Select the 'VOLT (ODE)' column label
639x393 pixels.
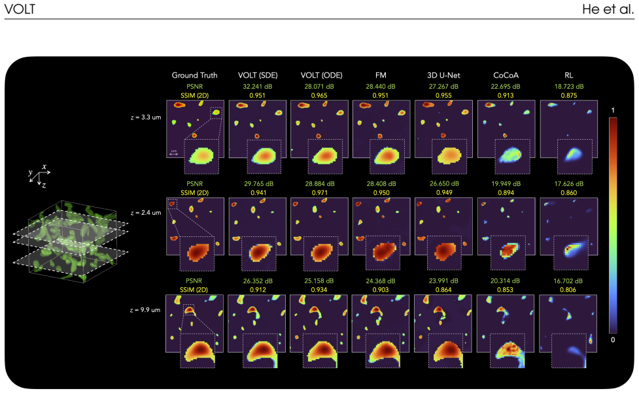(321, 75)
